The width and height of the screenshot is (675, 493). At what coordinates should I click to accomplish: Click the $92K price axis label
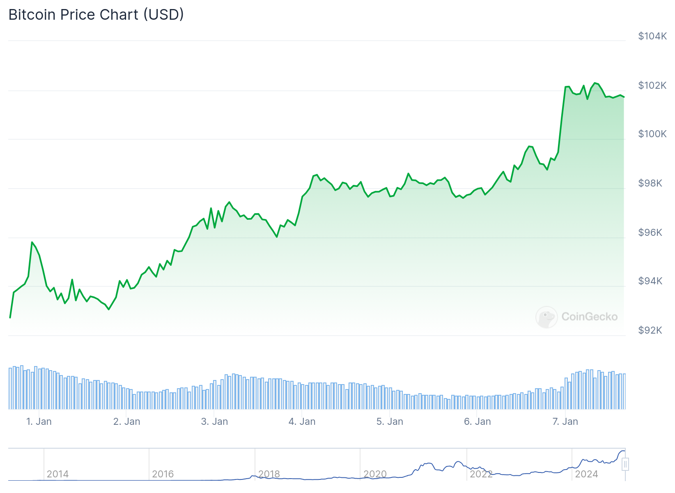click(x=650, y=330)
